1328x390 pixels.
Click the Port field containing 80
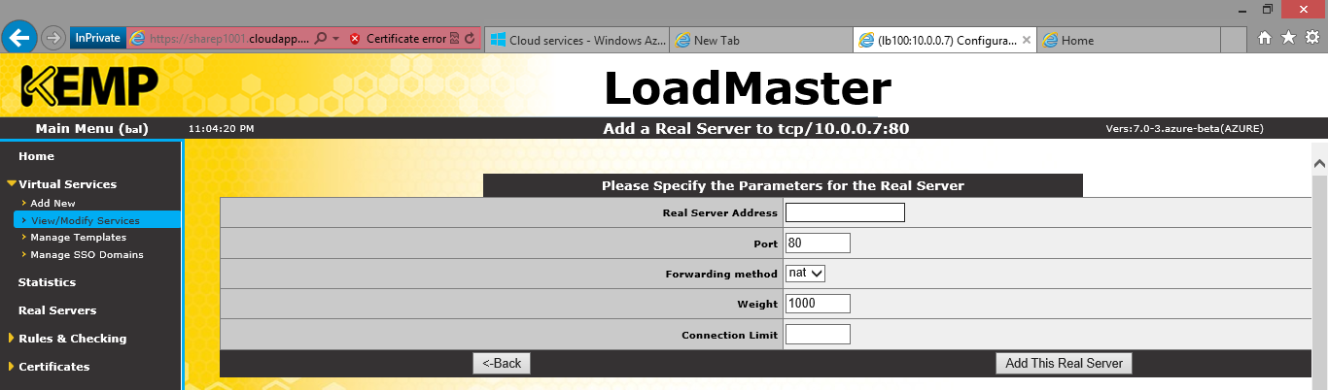[818, 243]
